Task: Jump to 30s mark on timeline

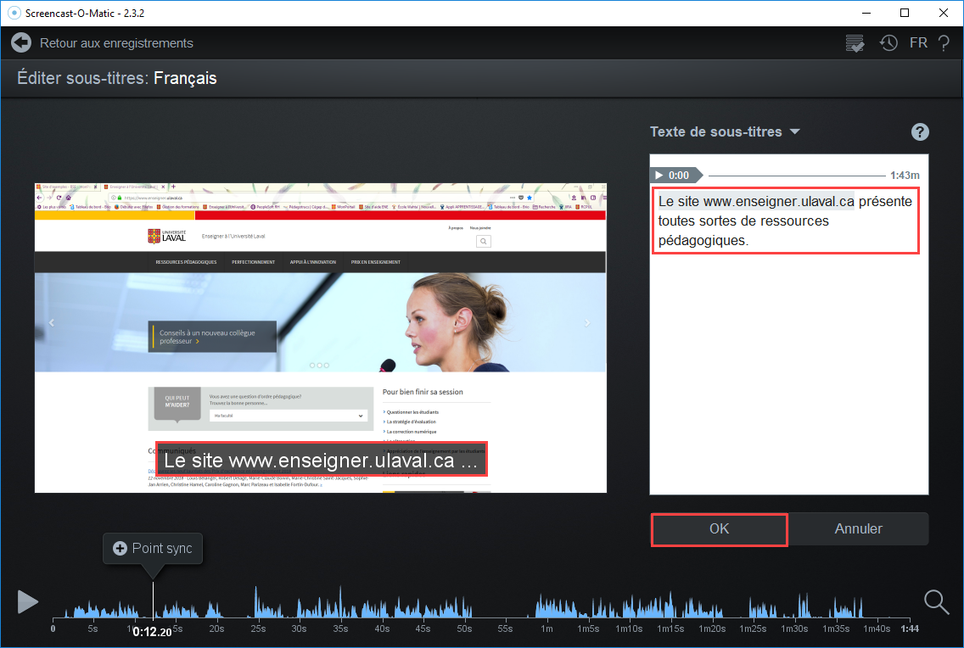Action: click(x=299, y=628)
